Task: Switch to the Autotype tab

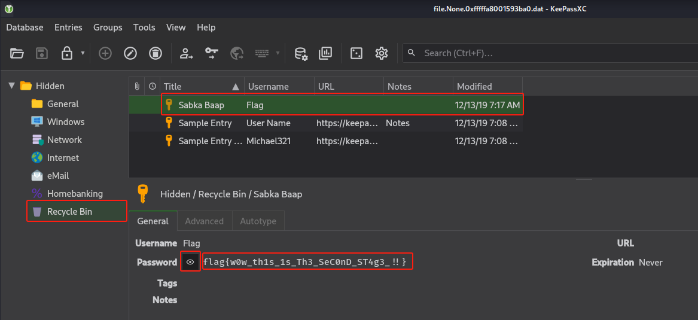Action: [x=258, y=221]
